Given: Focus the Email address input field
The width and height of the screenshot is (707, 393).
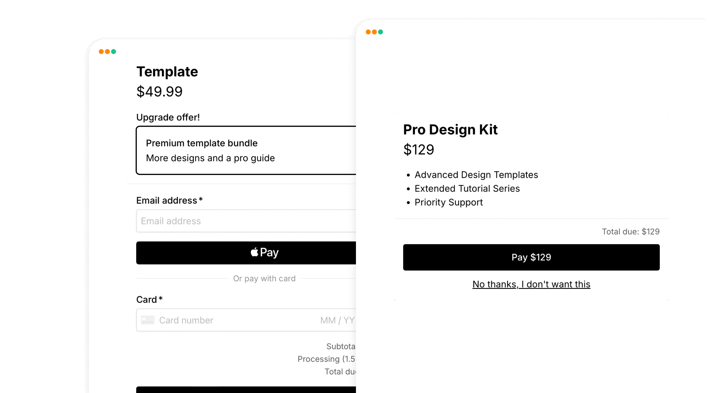Looking at the screenshot, I should pyautogui.click(x=245, y=221).
